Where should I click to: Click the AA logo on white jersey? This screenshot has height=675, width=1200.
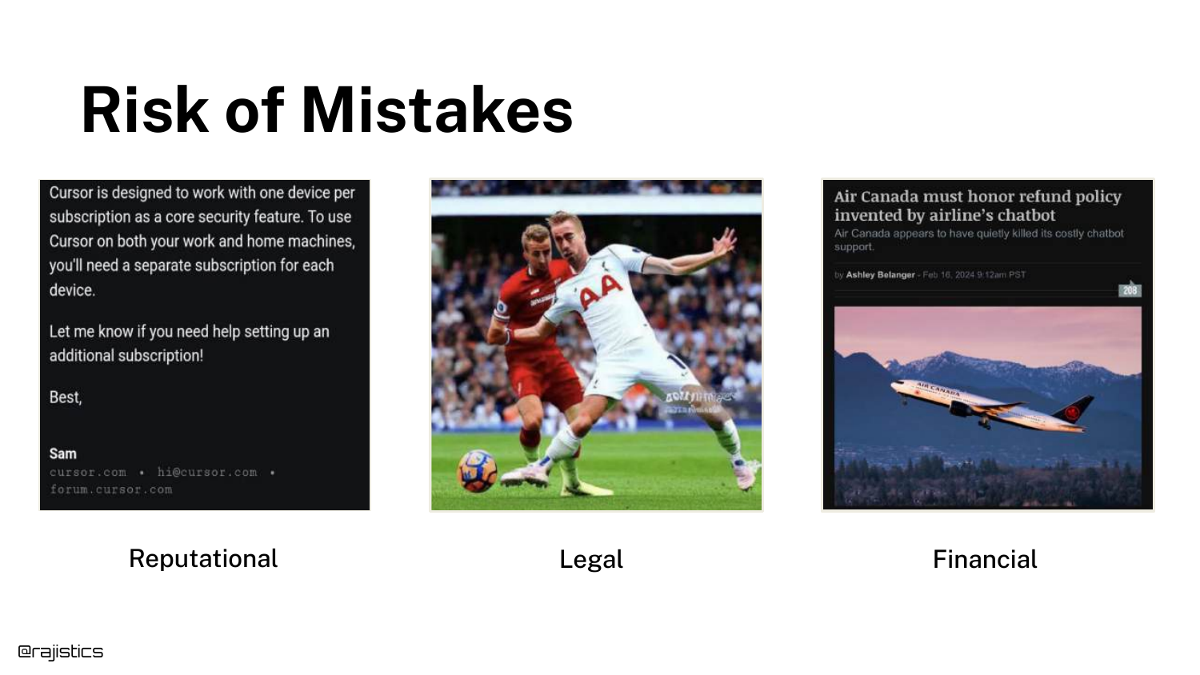coord(600,292)
